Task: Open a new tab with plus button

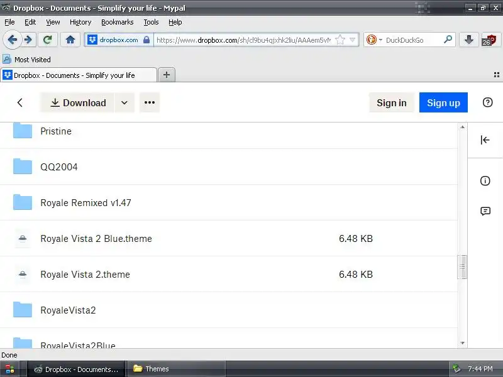Action: point(167,75)
